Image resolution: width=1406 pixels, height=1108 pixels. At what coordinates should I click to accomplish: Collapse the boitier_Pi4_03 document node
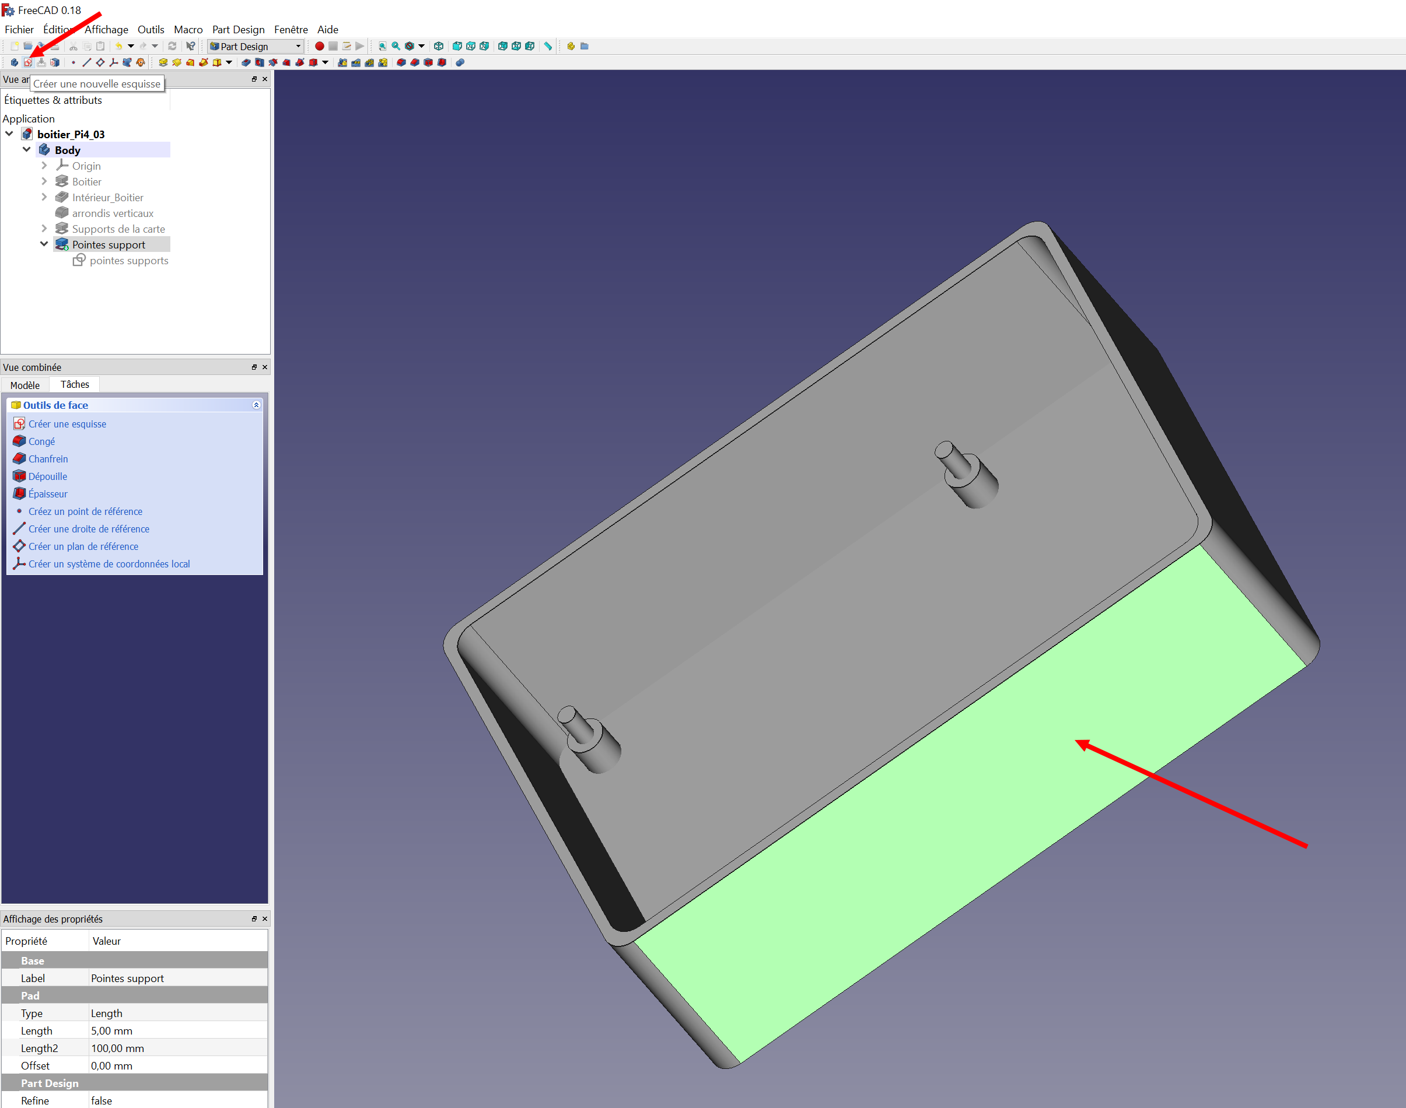[x=9, y=134]
